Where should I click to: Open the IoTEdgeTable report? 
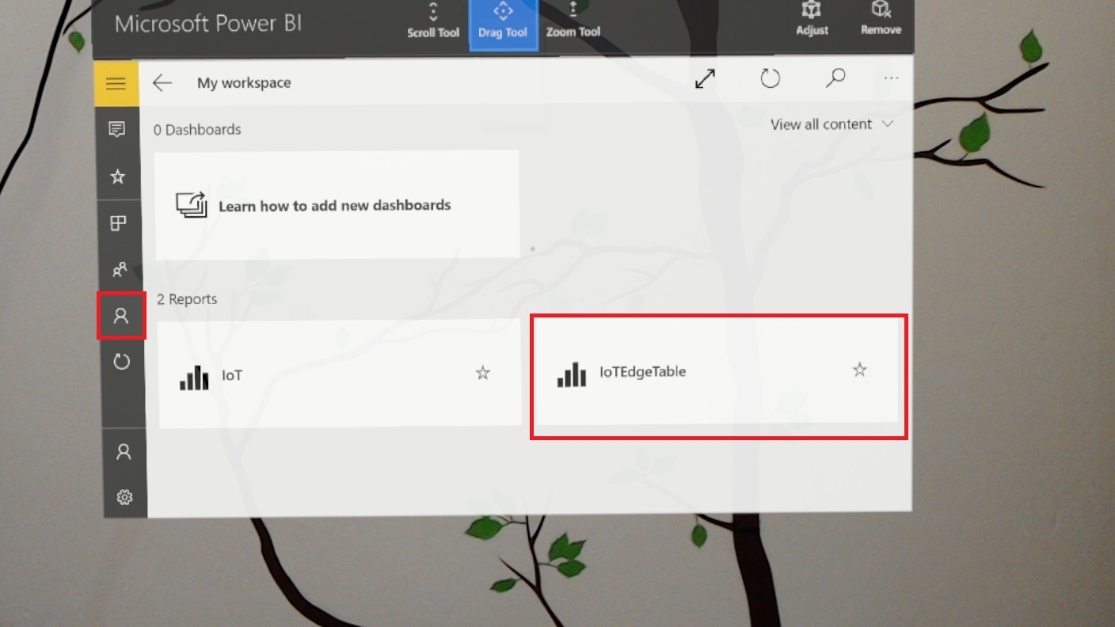click(717, 370)
